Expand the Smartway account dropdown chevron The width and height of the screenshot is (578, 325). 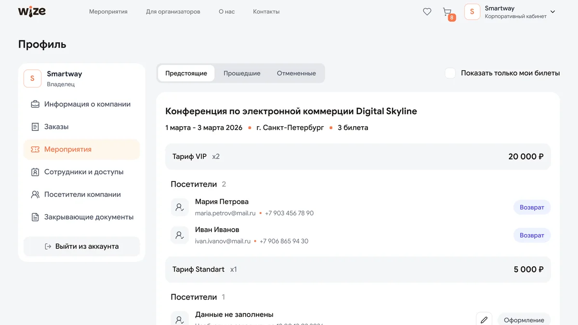[x=552, y=12]
